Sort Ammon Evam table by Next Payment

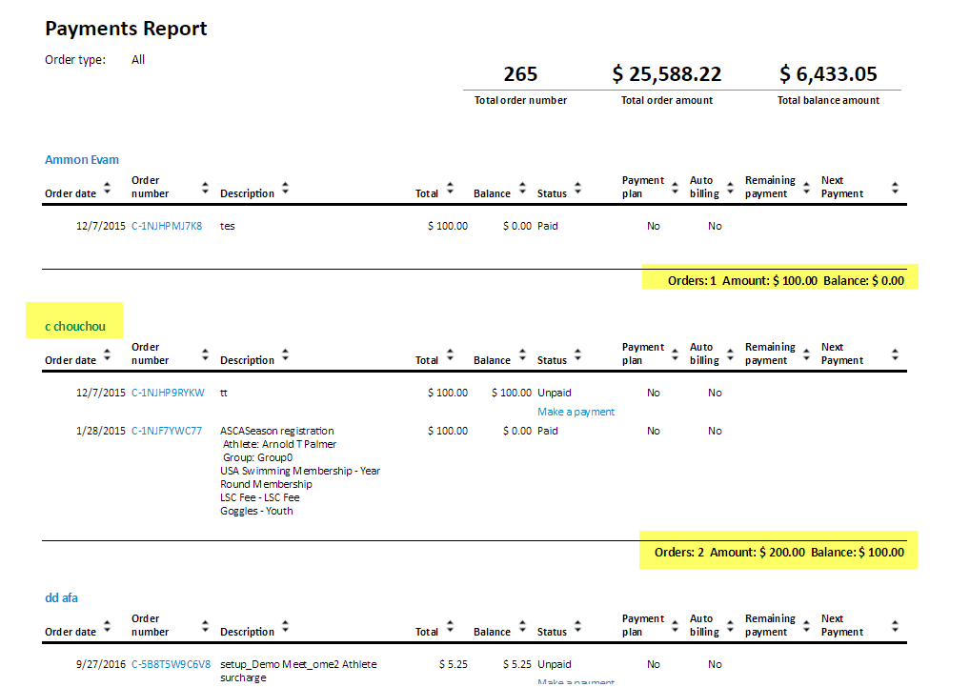pyautogui.click(x=895, y=188)
